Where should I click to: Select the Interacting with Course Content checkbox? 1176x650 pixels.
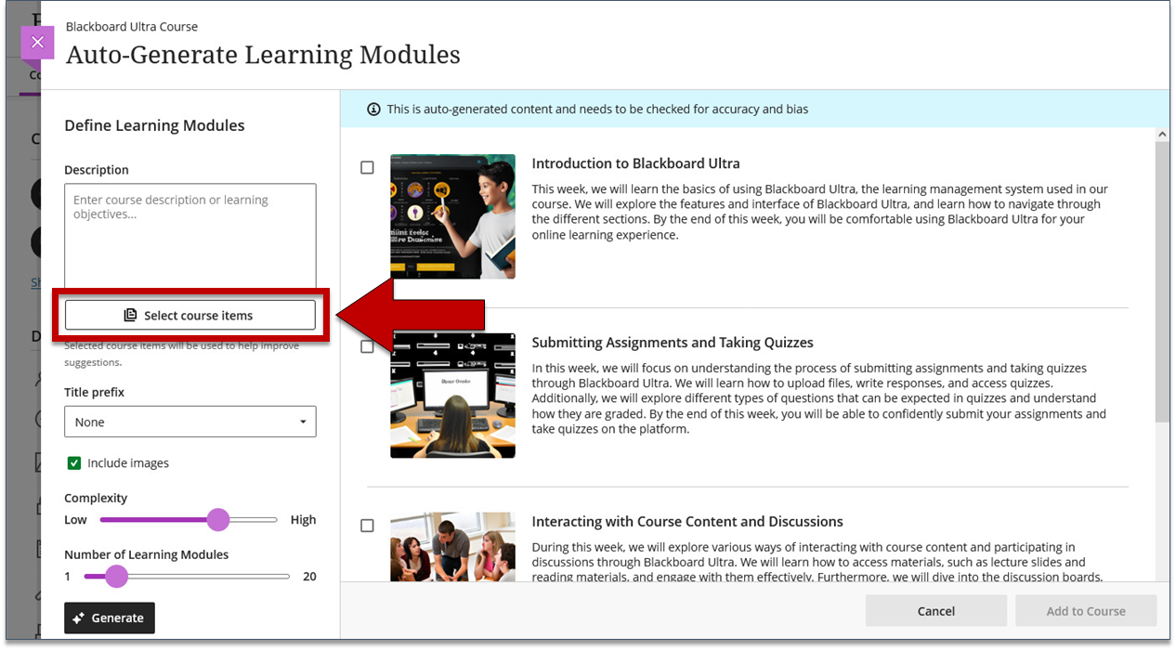[368, 526]
